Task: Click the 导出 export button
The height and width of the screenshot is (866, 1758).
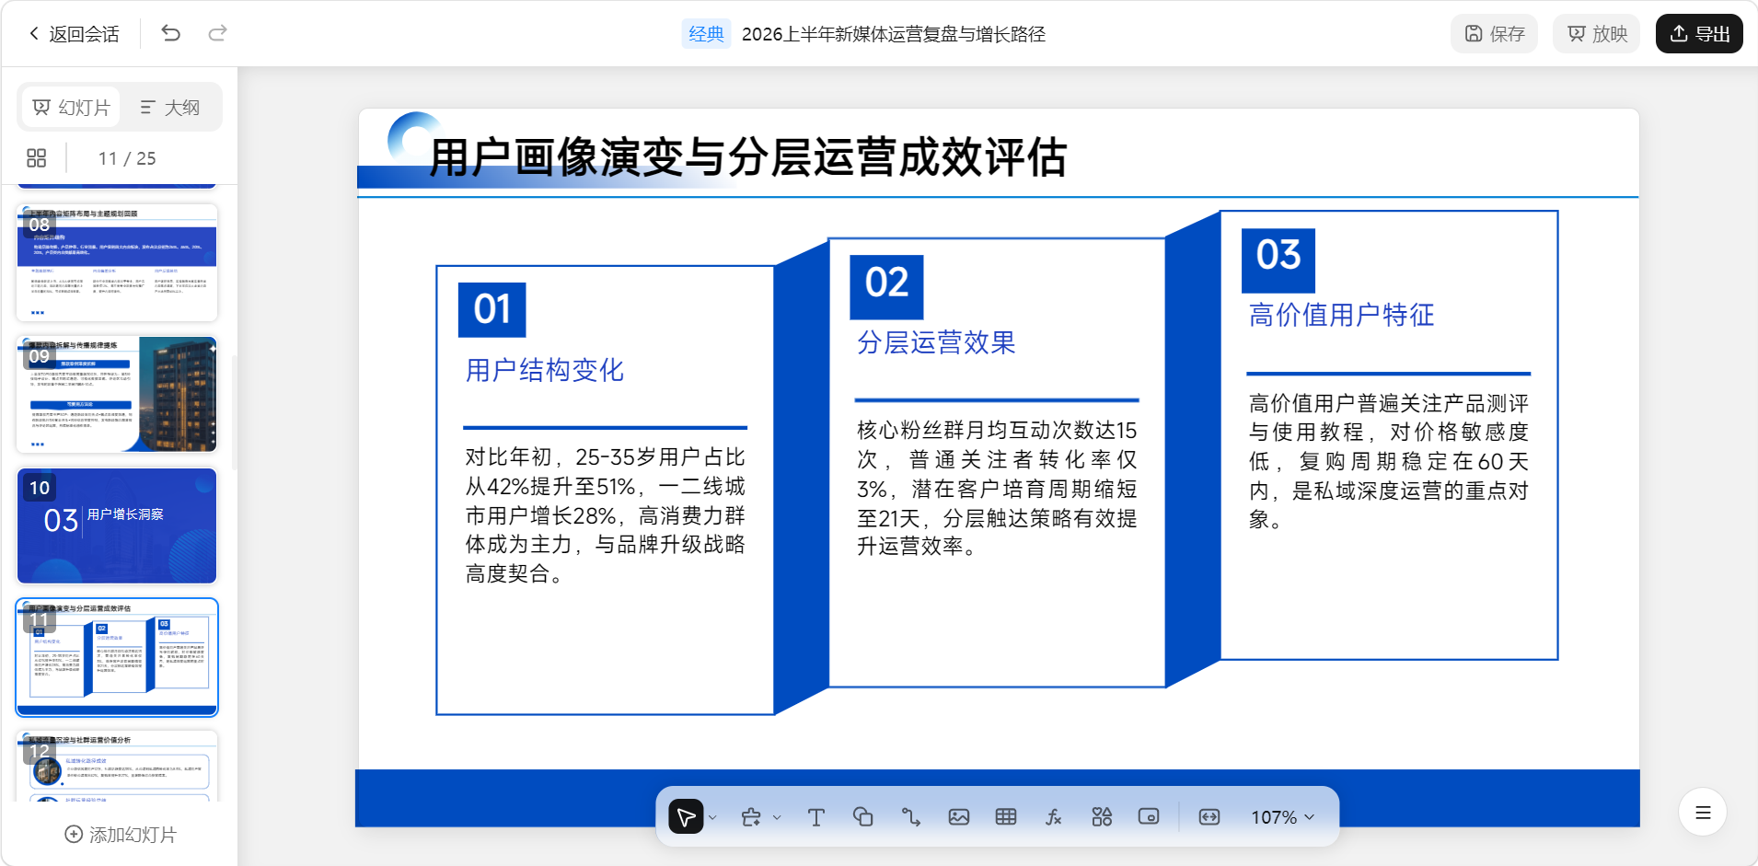Action: tap(1699, 34)
